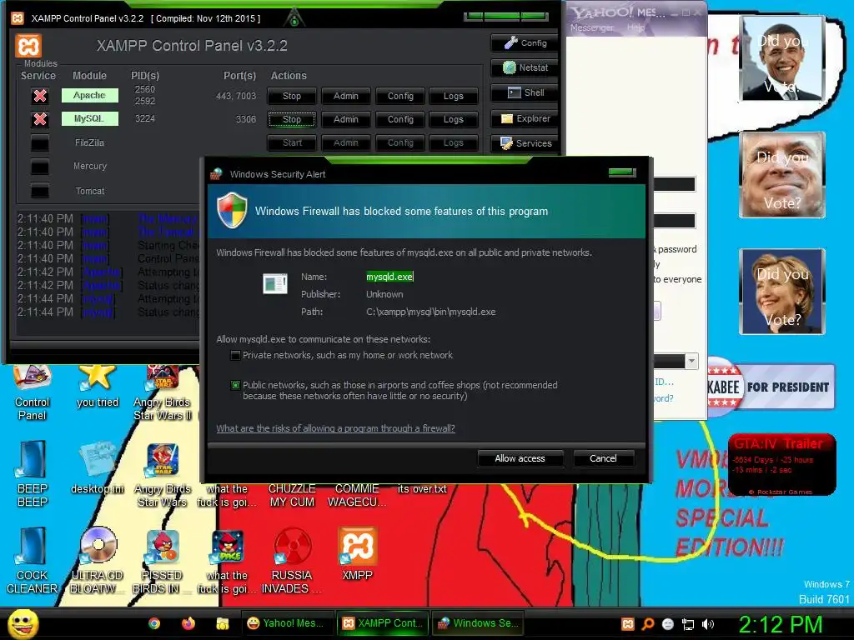Viewport: 854px width, 640px height.
Task: View the Apache Logs
Action: [453, 96]
